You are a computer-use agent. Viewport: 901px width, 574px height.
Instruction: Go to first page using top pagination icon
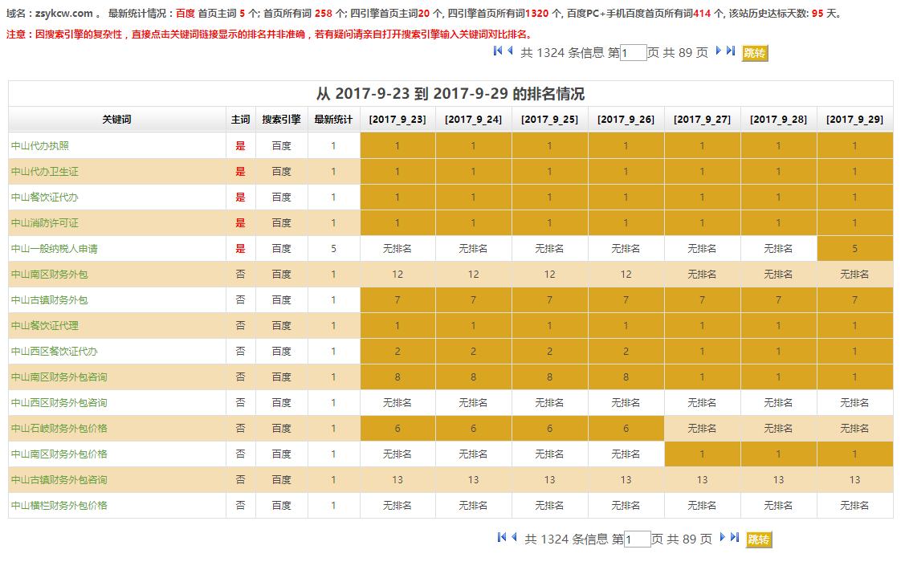498,51
